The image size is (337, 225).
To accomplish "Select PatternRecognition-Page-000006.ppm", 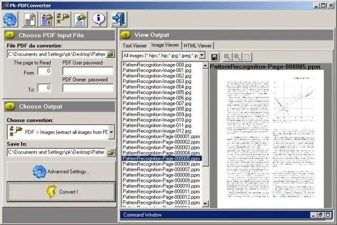I will coord(161,164).
